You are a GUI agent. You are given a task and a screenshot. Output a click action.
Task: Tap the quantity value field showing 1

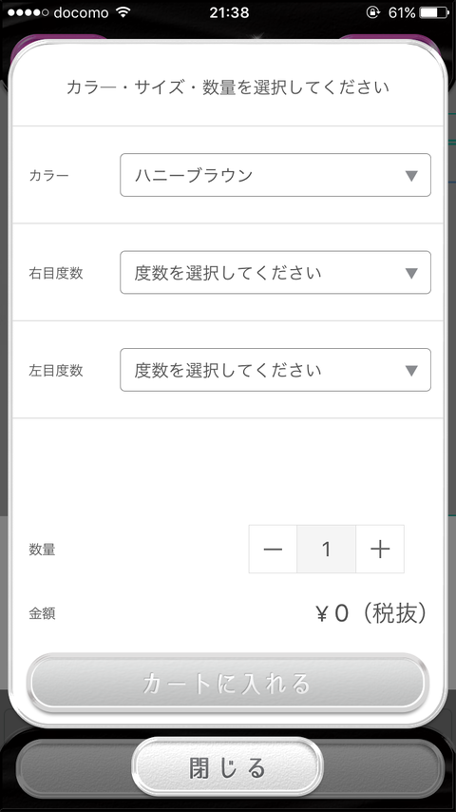coord(327,549)
